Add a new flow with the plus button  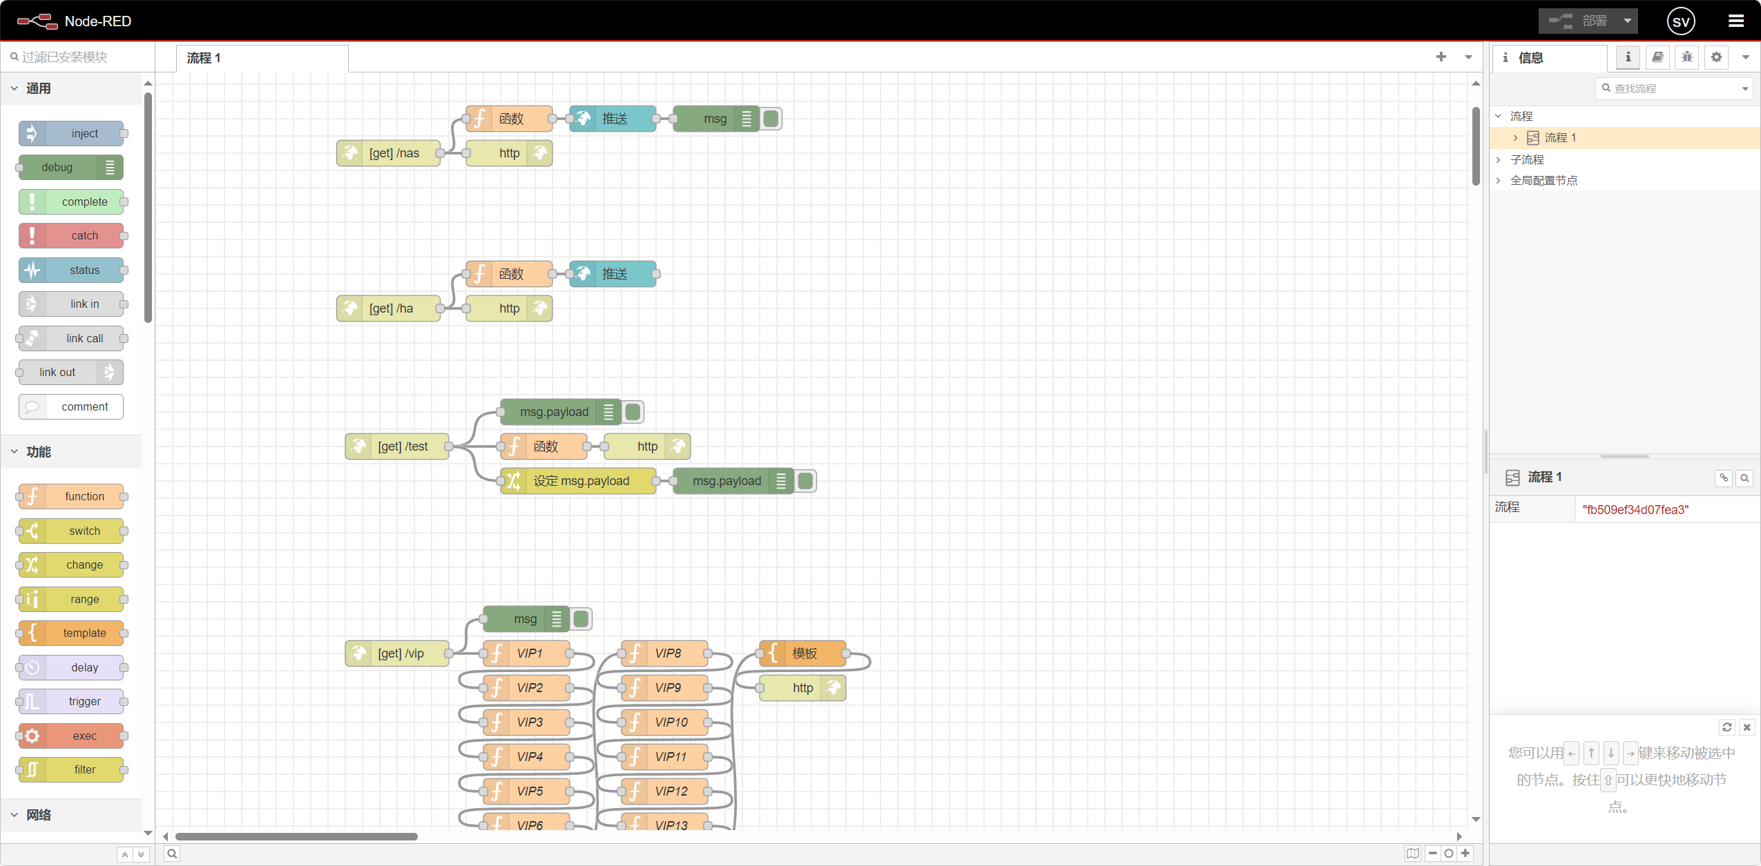tap(1441, 57)
